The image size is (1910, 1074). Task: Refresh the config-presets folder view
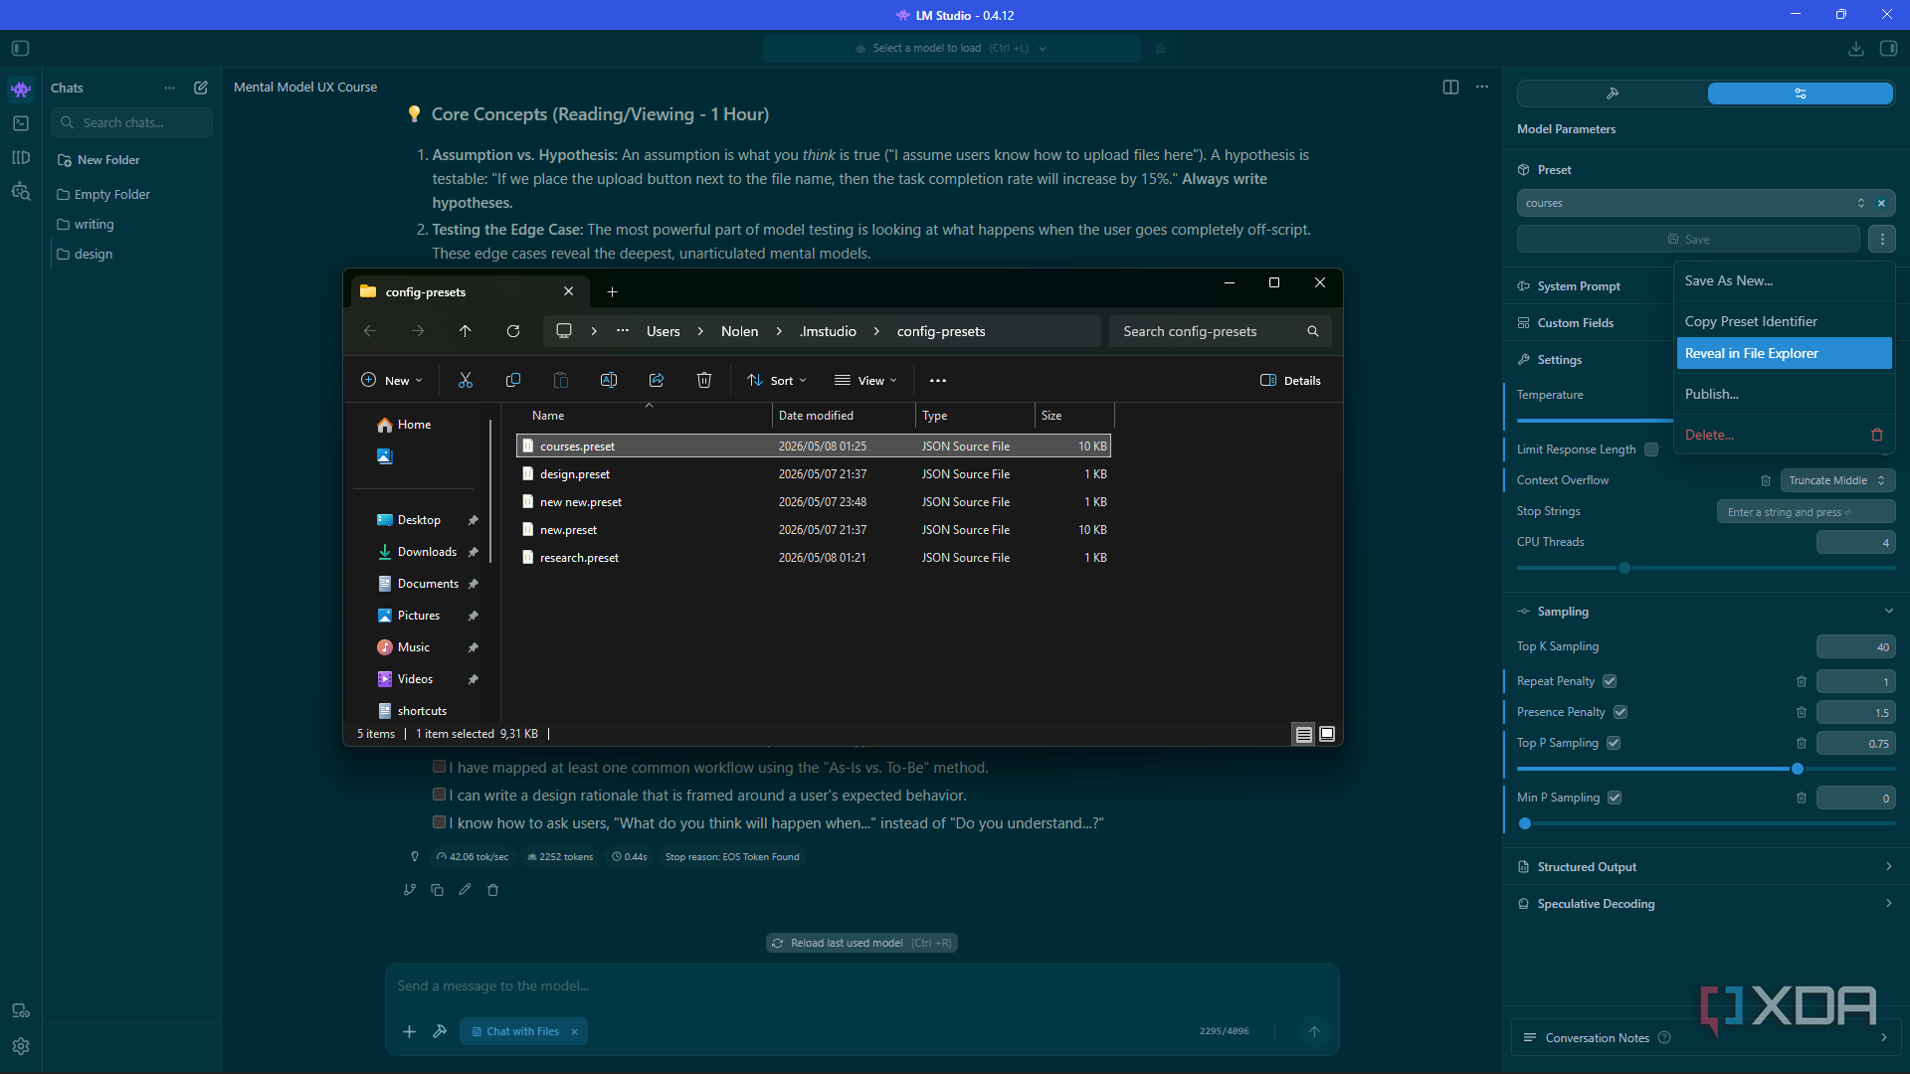513,331
